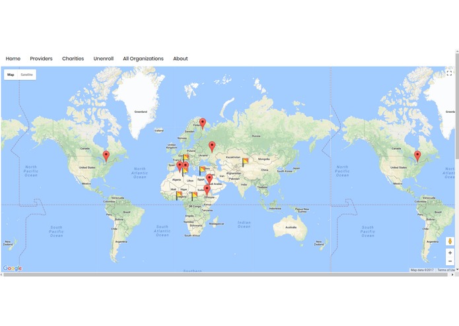
Task: Click the horizontal scrollbar below the map
Action: (225, 275)
